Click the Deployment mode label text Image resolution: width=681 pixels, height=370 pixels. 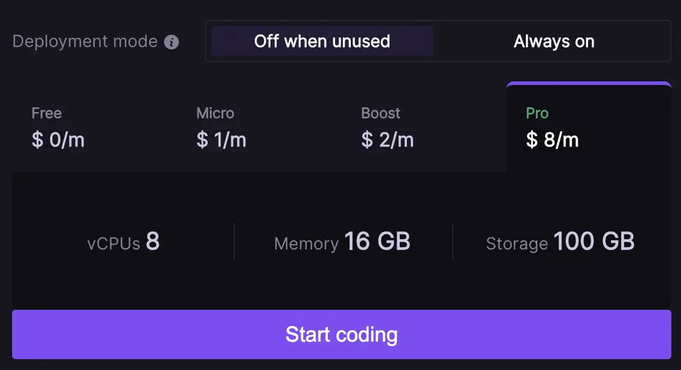[85, 41]
